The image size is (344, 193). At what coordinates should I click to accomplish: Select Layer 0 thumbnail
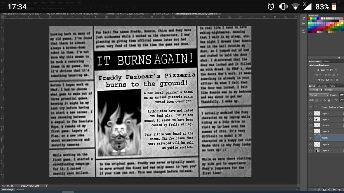(317, 150)
